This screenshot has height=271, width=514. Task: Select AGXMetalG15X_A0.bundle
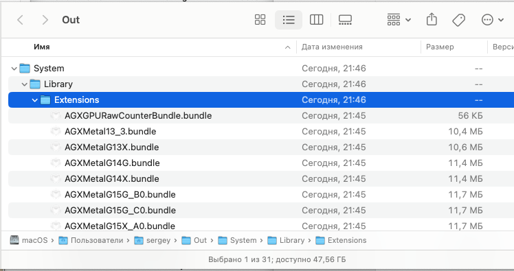[120, 226]
